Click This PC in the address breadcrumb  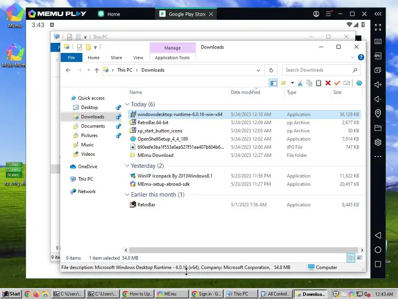click(125, 70)
